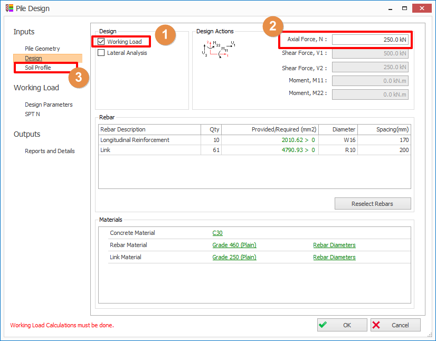The width and height of the screenshot is (436, 341).
Task: Enable the Working Load checkbox
Action: click(102, 42)
